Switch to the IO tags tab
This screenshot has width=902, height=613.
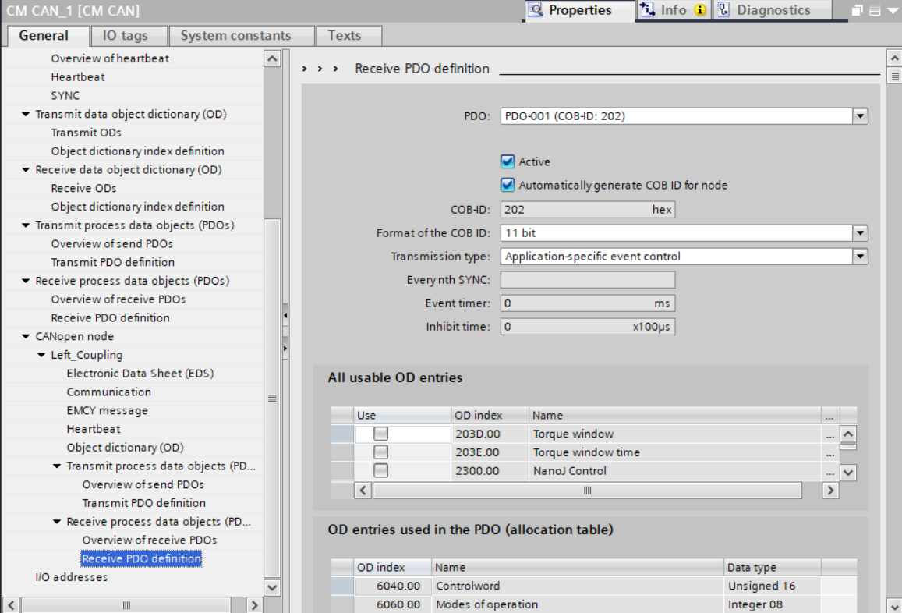[125, 35]
